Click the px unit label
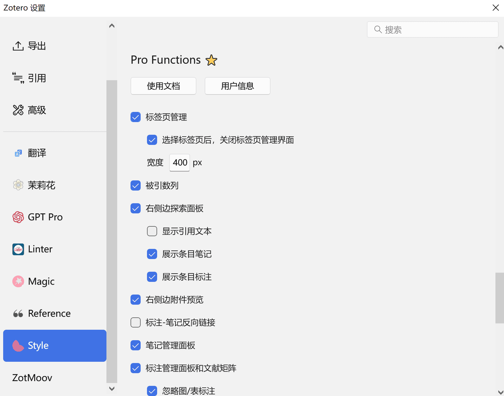Image resolution: width=504 pixels, height=396 pixels. (x=197, y=163)
